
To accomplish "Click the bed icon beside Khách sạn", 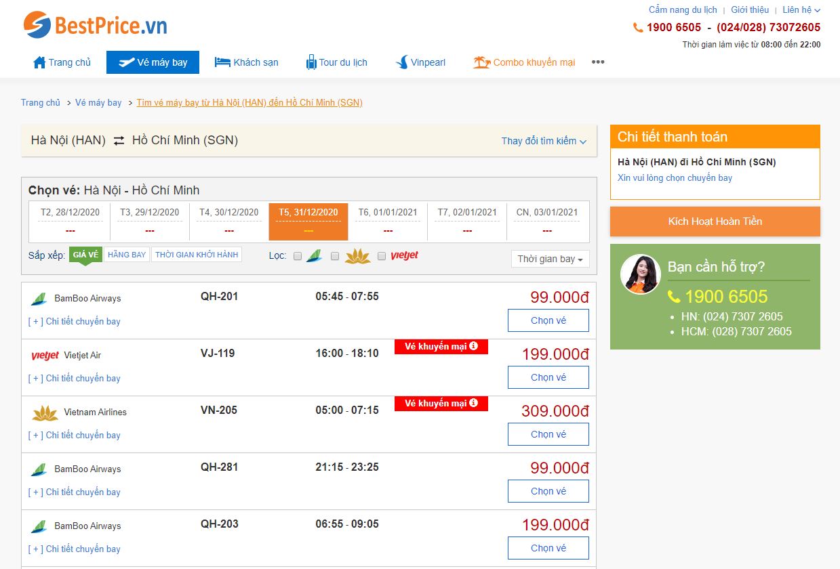I will coord(222,62).
